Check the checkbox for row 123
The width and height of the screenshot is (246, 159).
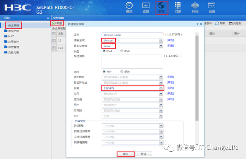[x=54, y=48]
